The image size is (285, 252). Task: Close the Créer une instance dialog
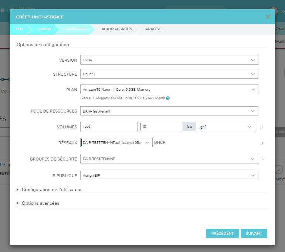pyautogui.click(x=268, y=17)
